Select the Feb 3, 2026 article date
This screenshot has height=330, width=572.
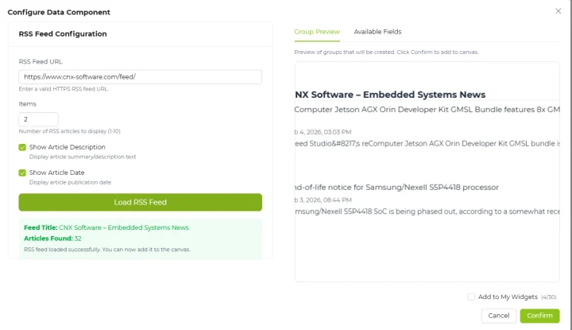pos(323,200)
